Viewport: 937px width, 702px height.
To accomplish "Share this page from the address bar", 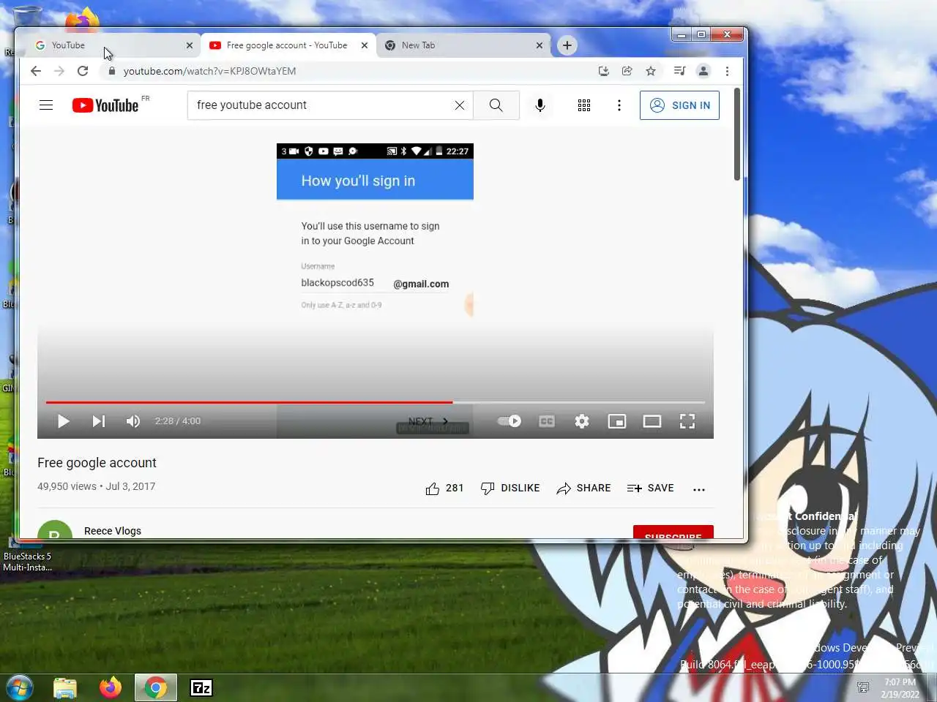I will coord(627,71).
